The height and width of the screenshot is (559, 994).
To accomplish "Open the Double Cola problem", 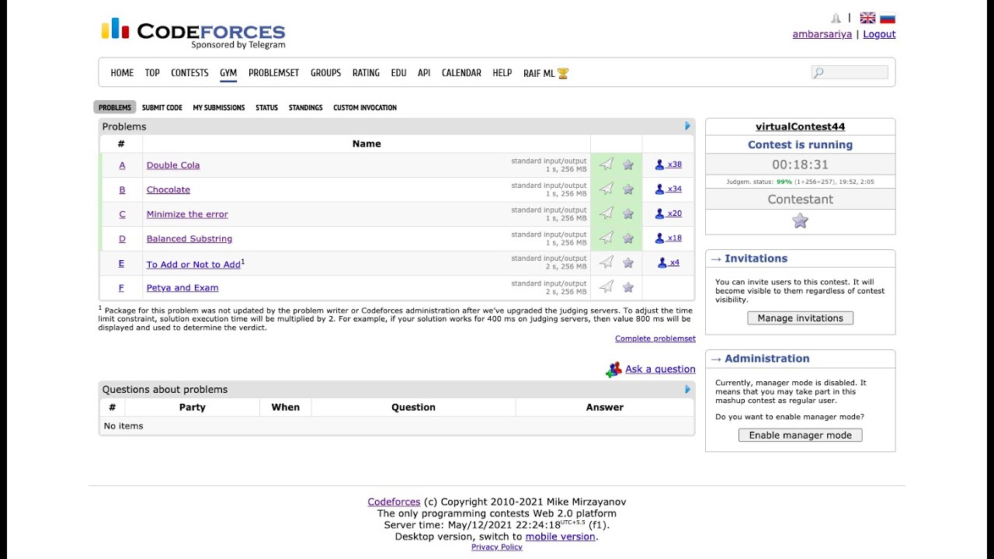I will point(173,165).
